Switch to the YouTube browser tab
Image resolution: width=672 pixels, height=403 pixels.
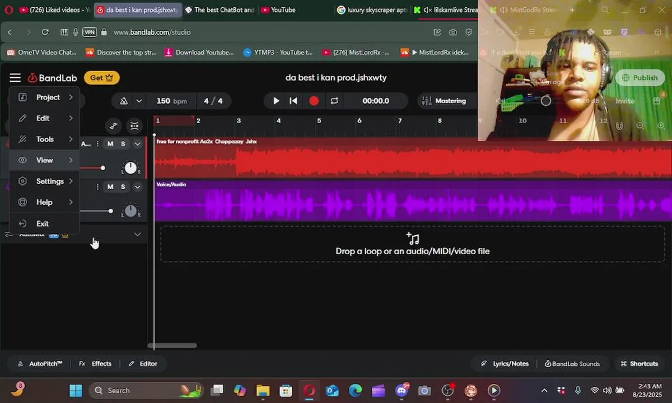[283, 10]
